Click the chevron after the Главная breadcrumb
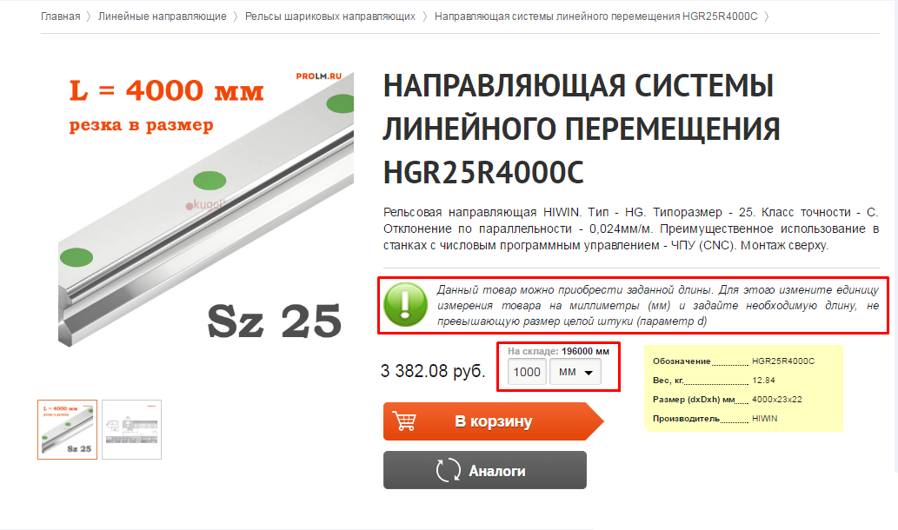 89,17
